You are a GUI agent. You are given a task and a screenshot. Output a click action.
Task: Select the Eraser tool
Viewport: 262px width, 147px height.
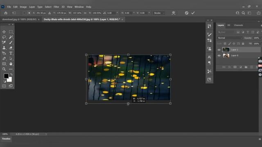[11, 48]
